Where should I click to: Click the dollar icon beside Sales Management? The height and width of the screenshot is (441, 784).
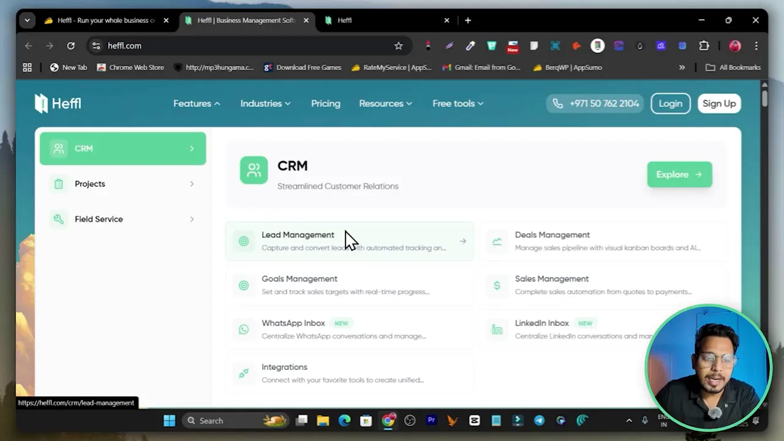497,285
